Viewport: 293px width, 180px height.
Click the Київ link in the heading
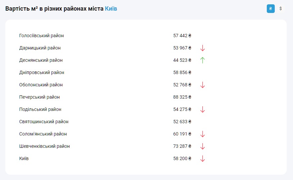(x=111, y=9)
